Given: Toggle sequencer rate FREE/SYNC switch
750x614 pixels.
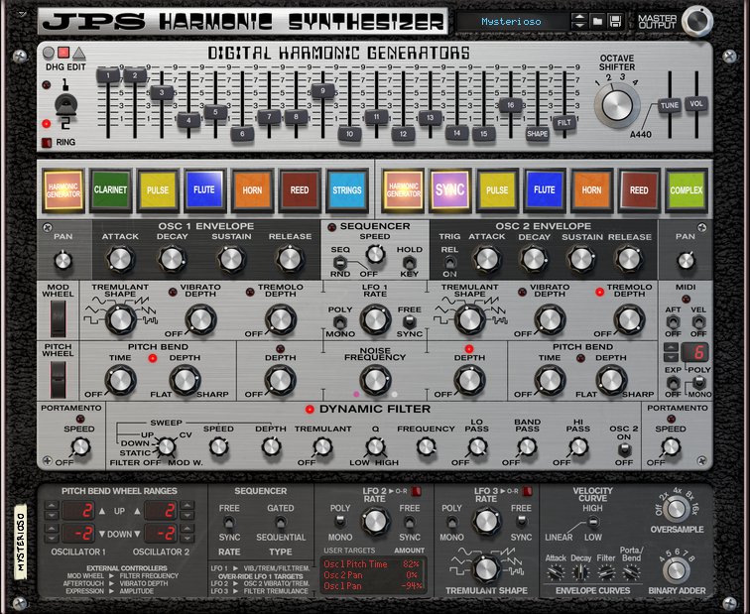Looking at the screenshot, I should coord(229,522).
